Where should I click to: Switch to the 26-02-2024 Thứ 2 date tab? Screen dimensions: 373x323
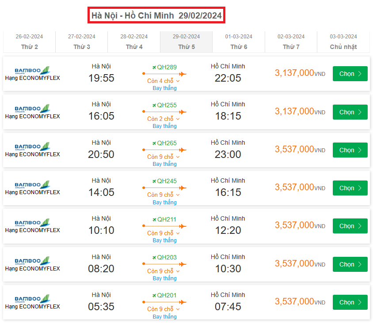tap(29, 42)
